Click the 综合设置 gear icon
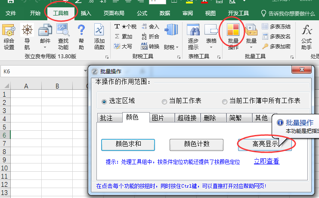 coord(9,31)
